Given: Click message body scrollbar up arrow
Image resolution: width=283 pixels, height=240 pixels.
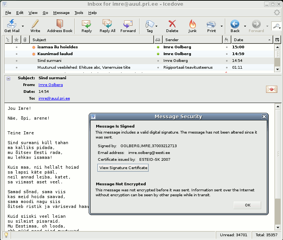Looking at the screenshot, I should tap(278, 107).
